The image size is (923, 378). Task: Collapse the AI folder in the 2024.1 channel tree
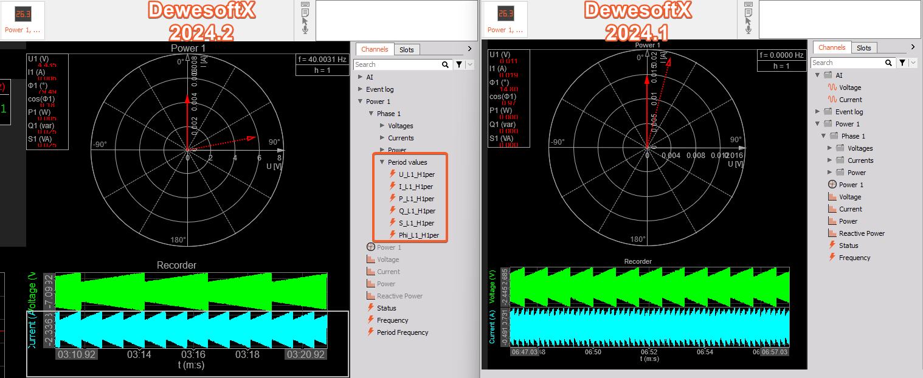818,75
